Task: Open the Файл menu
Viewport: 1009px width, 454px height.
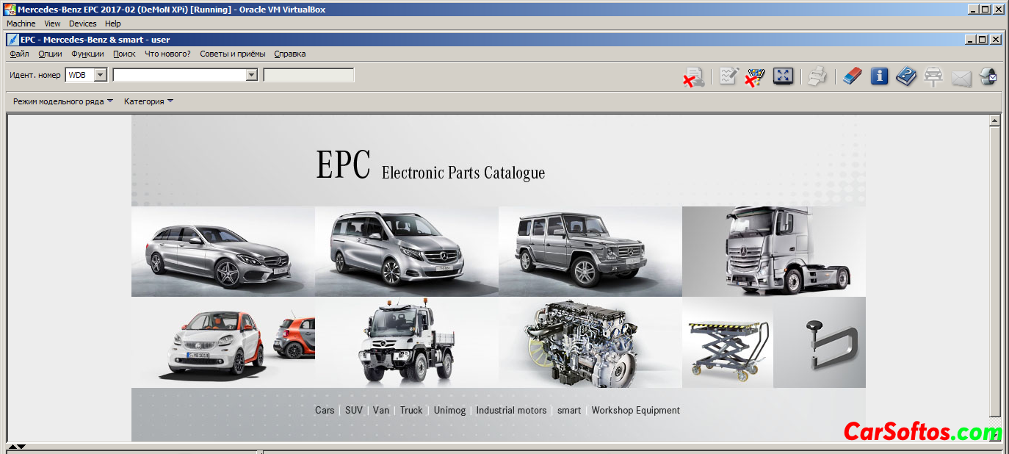Action: coord(20,54)
